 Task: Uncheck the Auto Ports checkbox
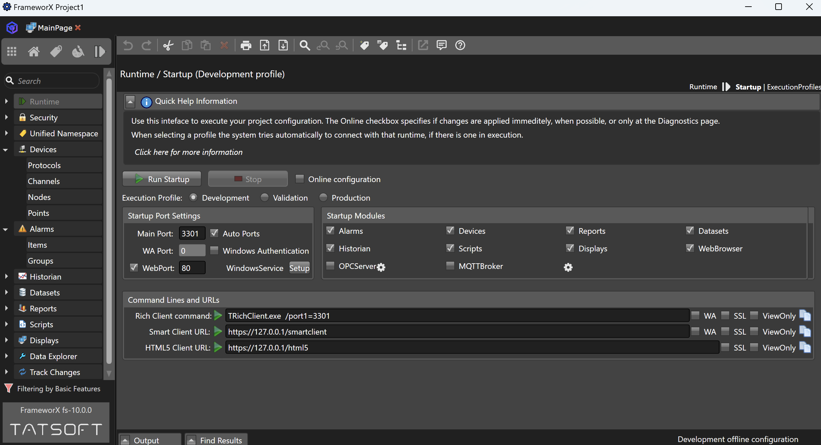pos(214,233)
